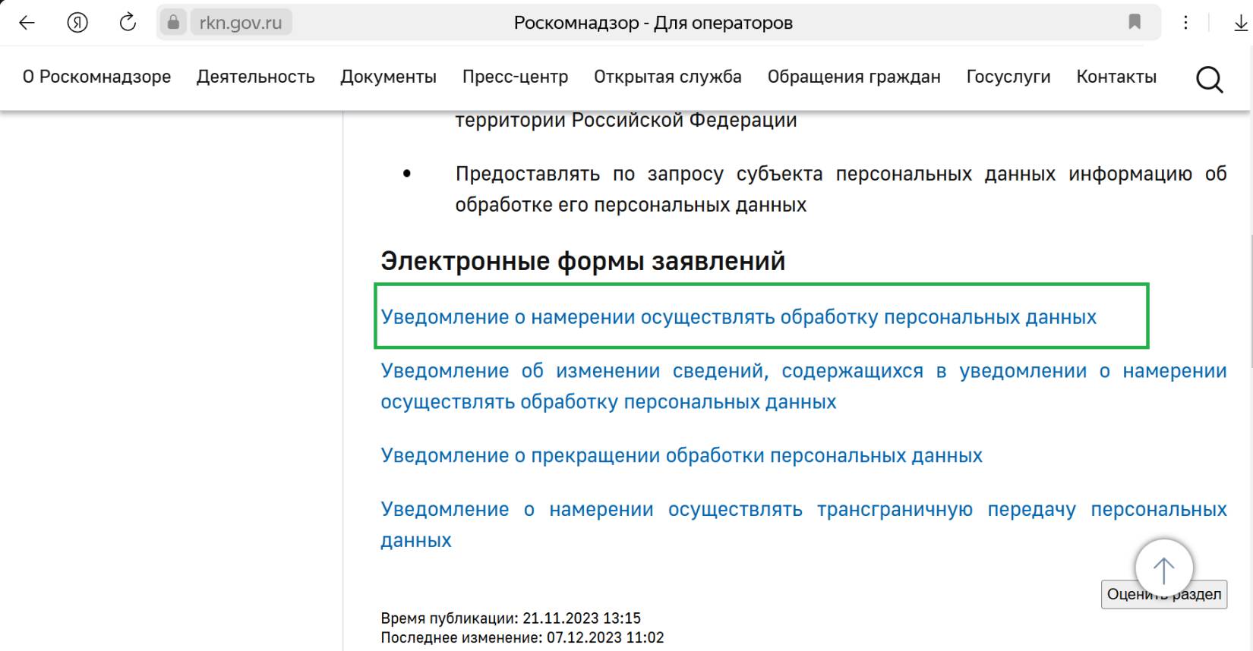Open downloads via the download arrow icon
This screenshot has width=1253, height=651.
pos(1240,23)
